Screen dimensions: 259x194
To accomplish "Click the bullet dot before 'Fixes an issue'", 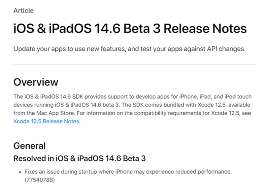I will click(20, 172).
